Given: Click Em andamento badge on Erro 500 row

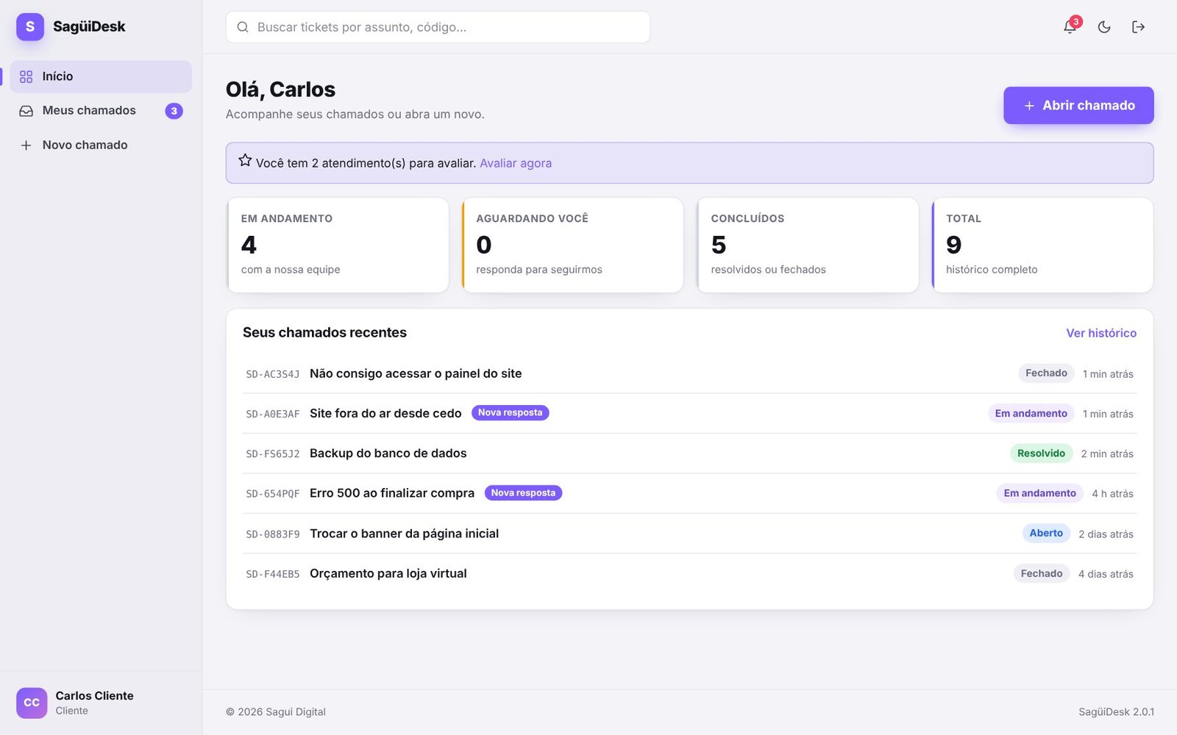Looking at the screenshot, I should click(x=1039, y=493).
